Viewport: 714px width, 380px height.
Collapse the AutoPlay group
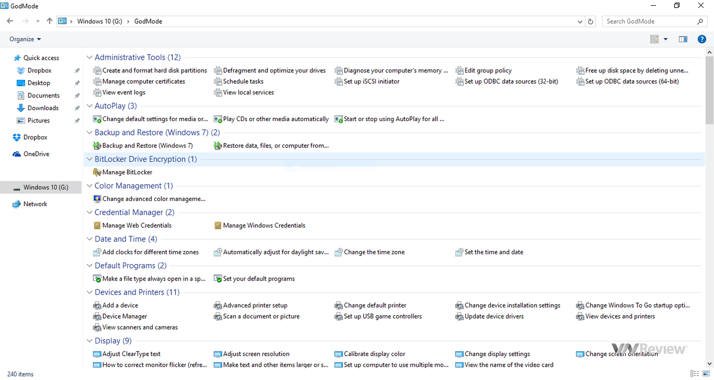click(89, 105)
